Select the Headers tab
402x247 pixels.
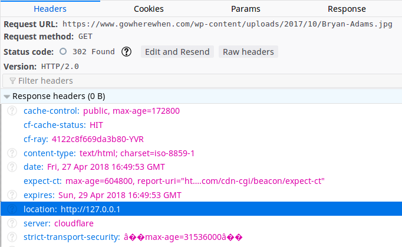click(50, 9)
